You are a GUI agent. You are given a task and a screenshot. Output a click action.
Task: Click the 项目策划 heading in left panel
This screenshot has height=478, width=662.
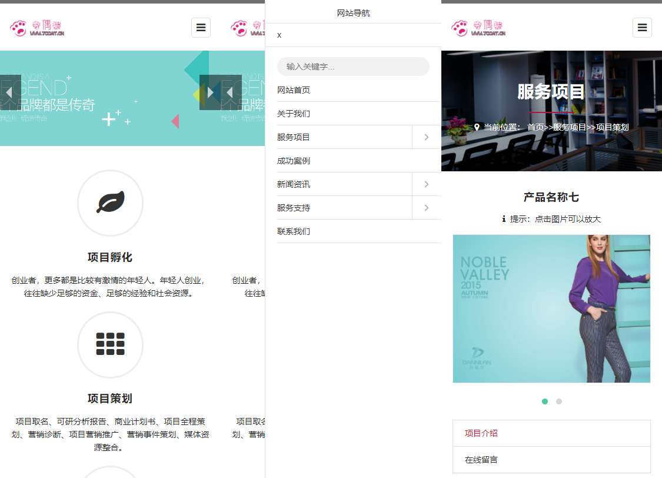click(110, 398)
